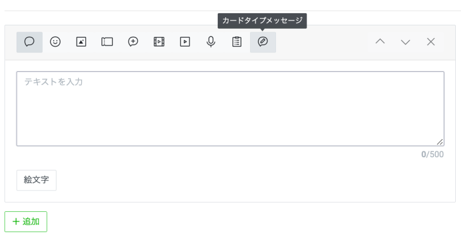Viewport: 461px width, 243px height.
Task: Select the voice message microphone icon
Action: (x=211, y=42)
